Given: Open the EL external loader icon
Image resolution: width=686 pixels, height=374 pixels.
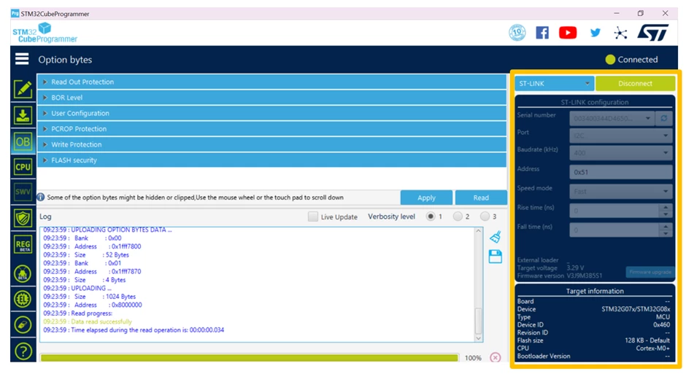Looking at the screenshot, I should click(x=23, y=300).
